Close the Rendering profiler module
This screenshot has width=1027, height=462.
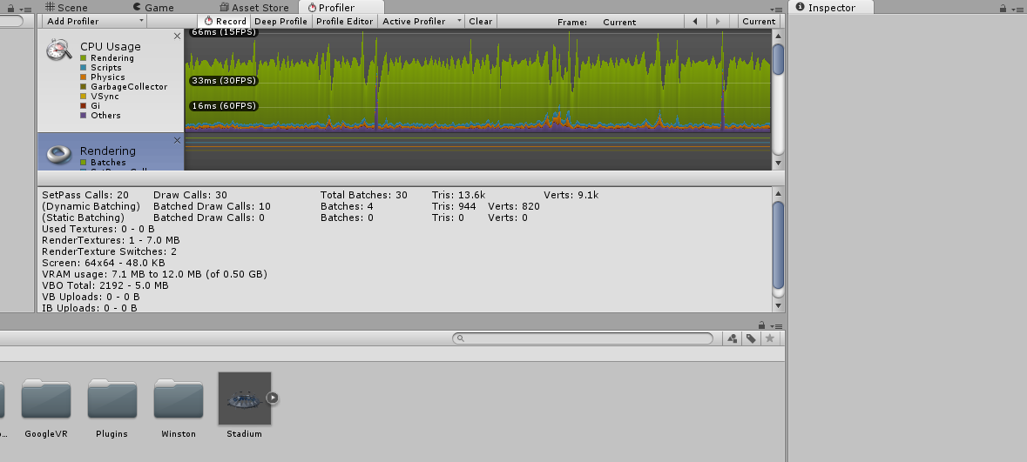point(177,141)
